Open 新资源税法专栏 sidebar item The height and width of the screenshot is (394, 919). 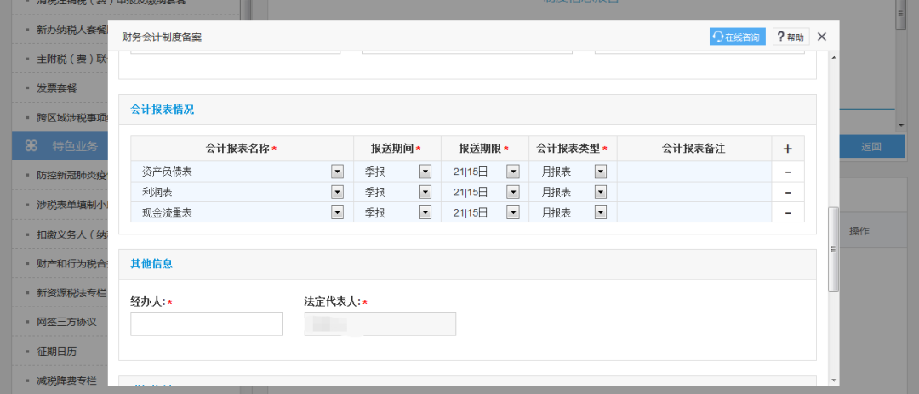71,292
